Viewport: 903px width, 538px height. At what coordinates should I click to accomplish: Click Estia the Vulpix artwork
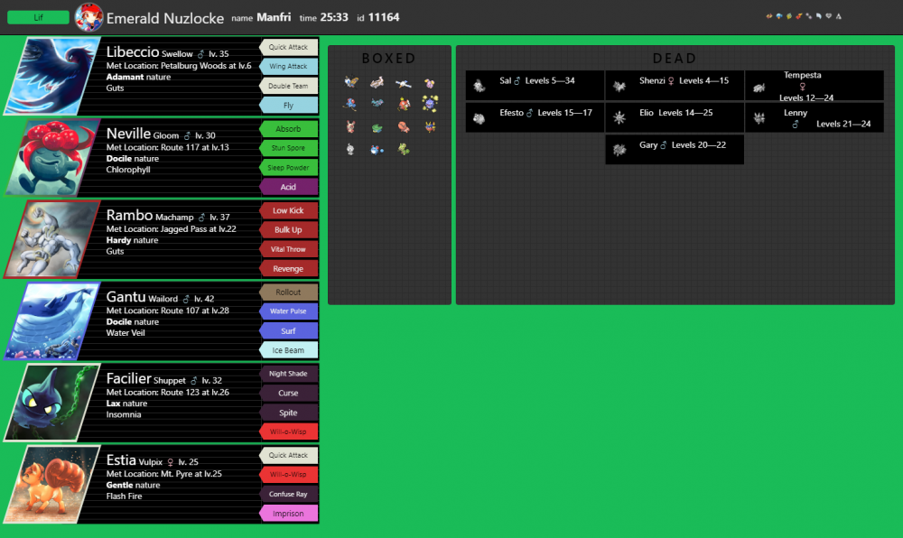(x=54, y=484)
